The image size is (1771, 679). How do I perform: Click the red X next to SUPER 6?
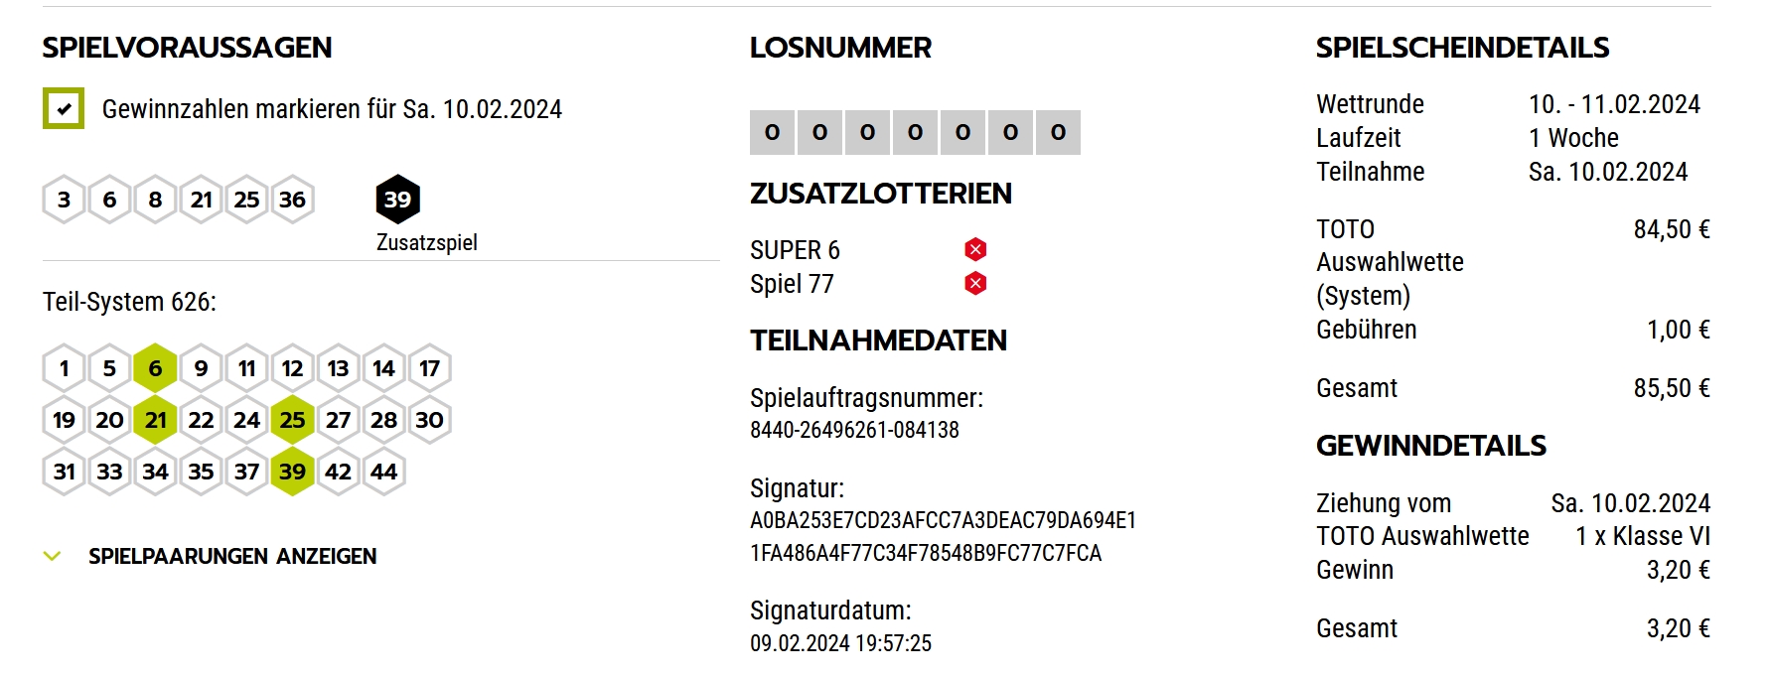pos(975,249)
